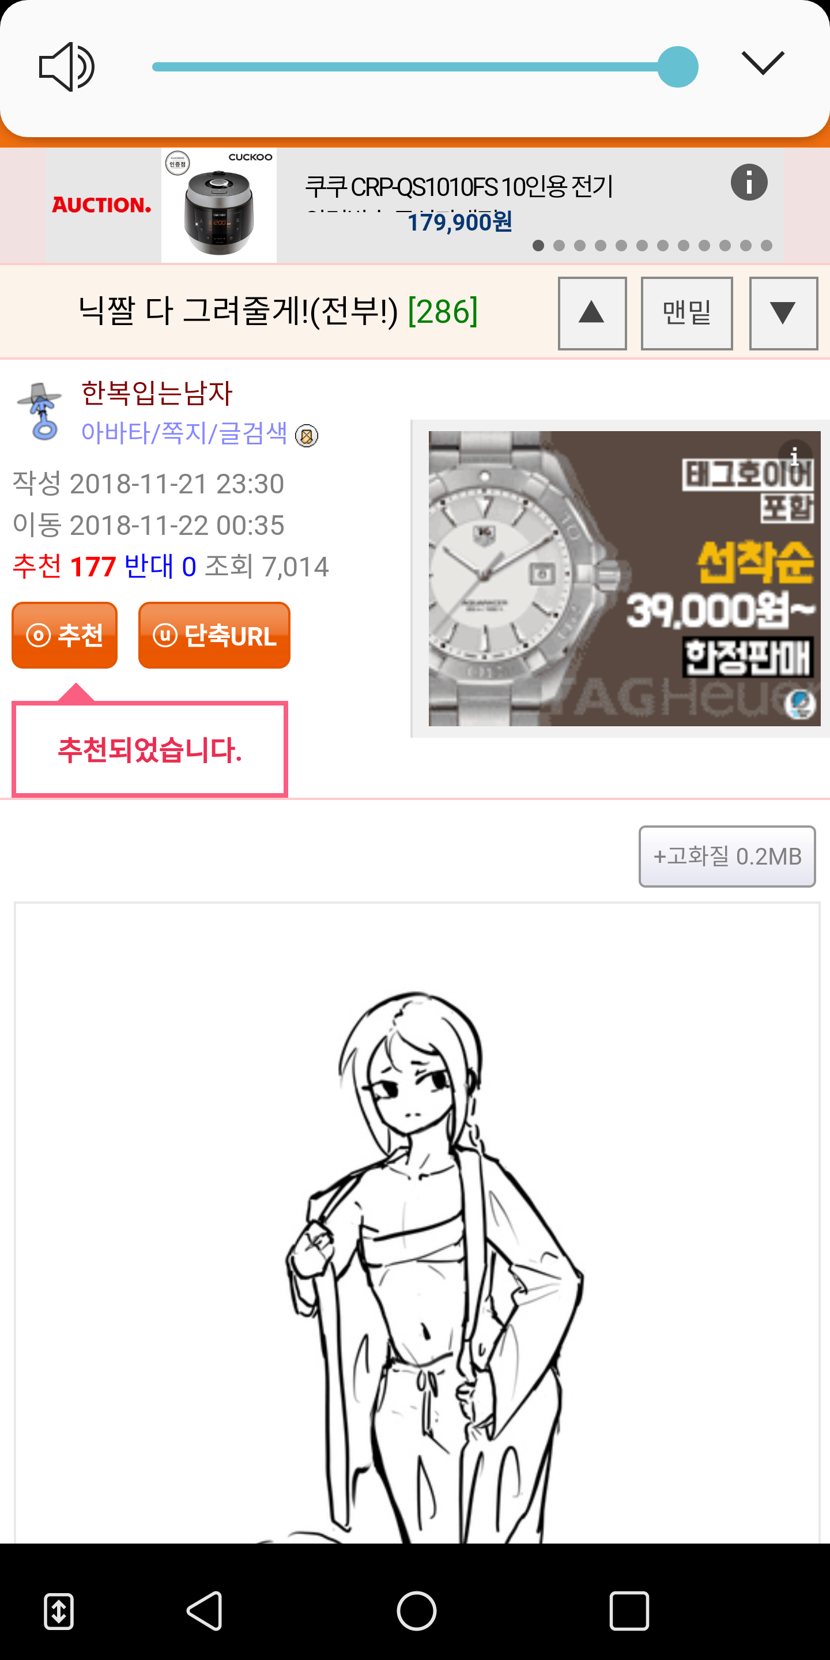This screenshot has width=830, height=1660.
Task: Open 아바타/쪽지/글검색 link
Action: tap(184, 433)
